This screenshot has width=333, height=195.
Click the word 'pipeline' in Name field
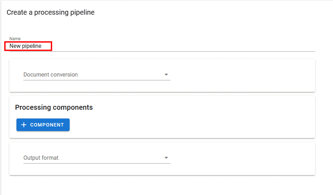click(32, 46)
